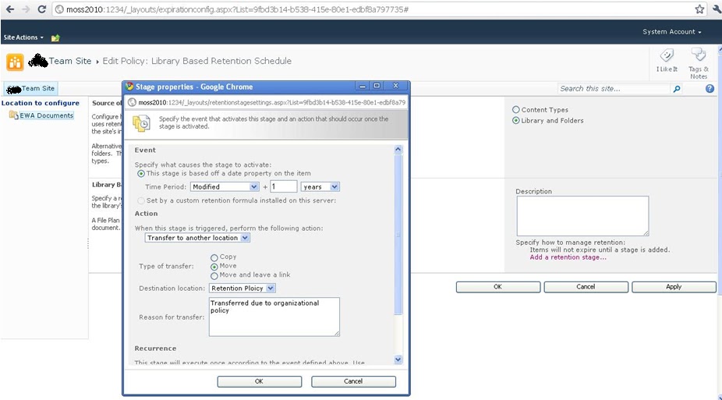Select the Content Types radio button
722x400 pixels.
point(515,109)
